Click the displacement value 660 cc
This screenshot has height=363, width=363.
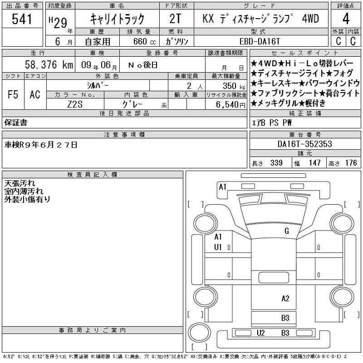[x=144, y=41]
